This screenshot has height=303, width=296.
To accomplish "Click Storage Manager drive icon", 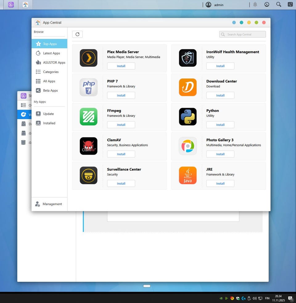I will point(23,124).
